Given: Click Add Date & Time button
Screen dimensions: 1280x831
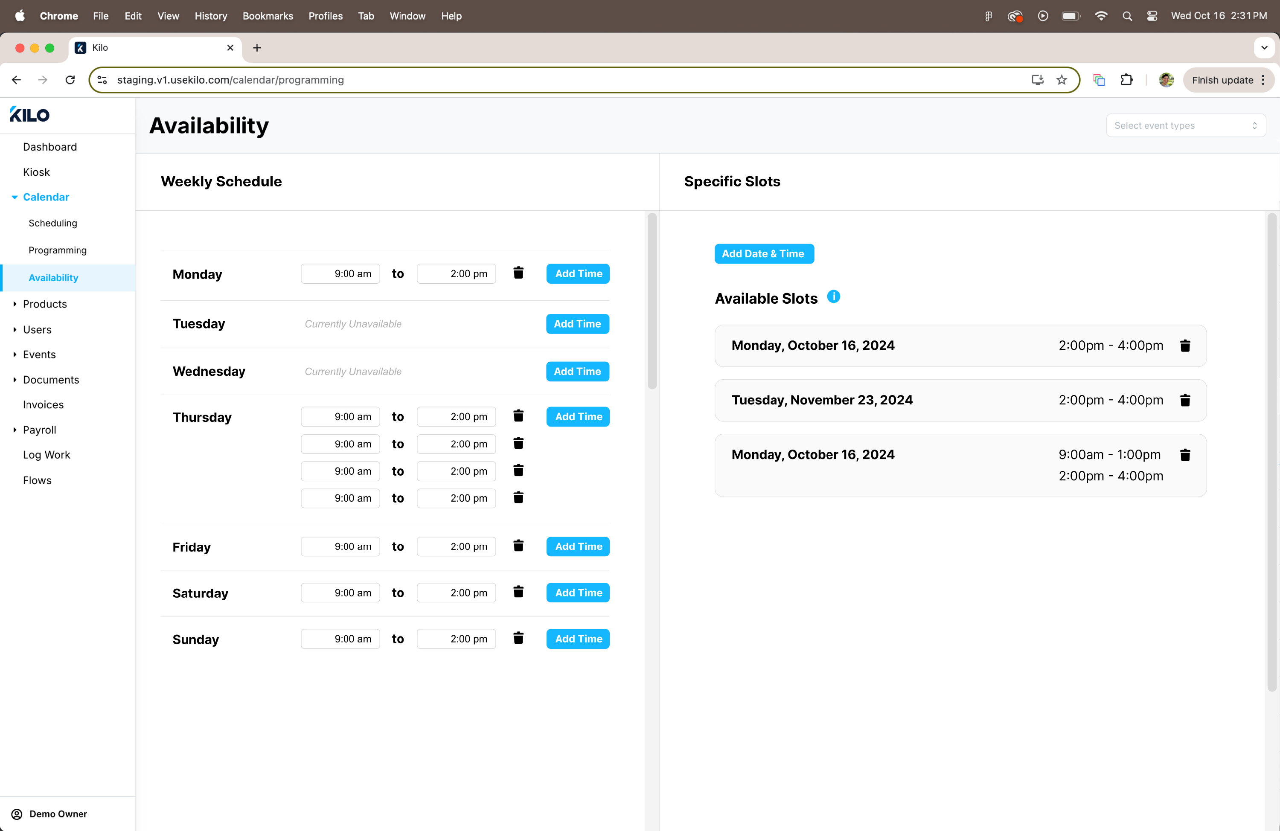Looking at the screenshot, I should pos(764,254).
